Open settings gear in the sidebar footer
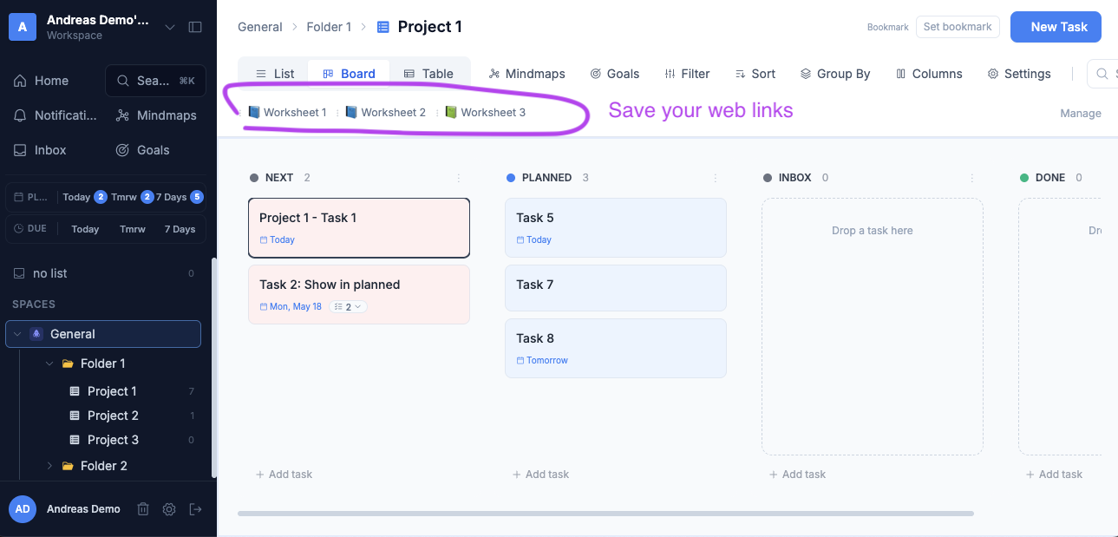This screenshot has width=1118, height=537. (169, 509)
